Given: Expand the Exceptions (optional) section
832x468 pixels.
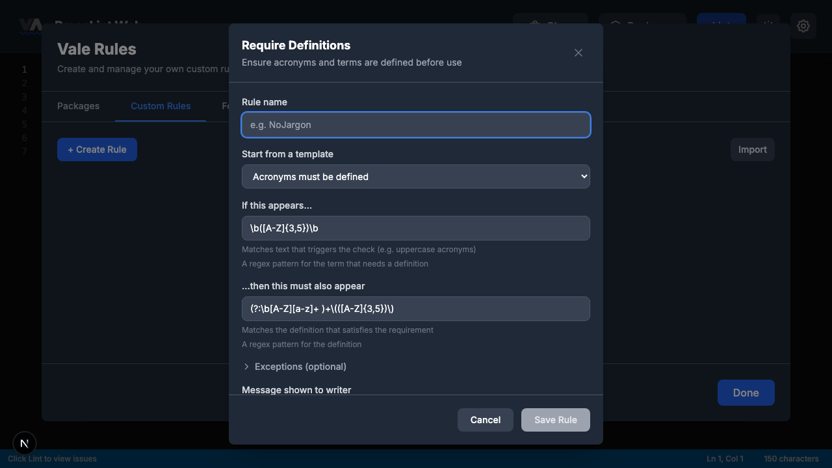Looking at the screenshot, I should coord(295,367).
